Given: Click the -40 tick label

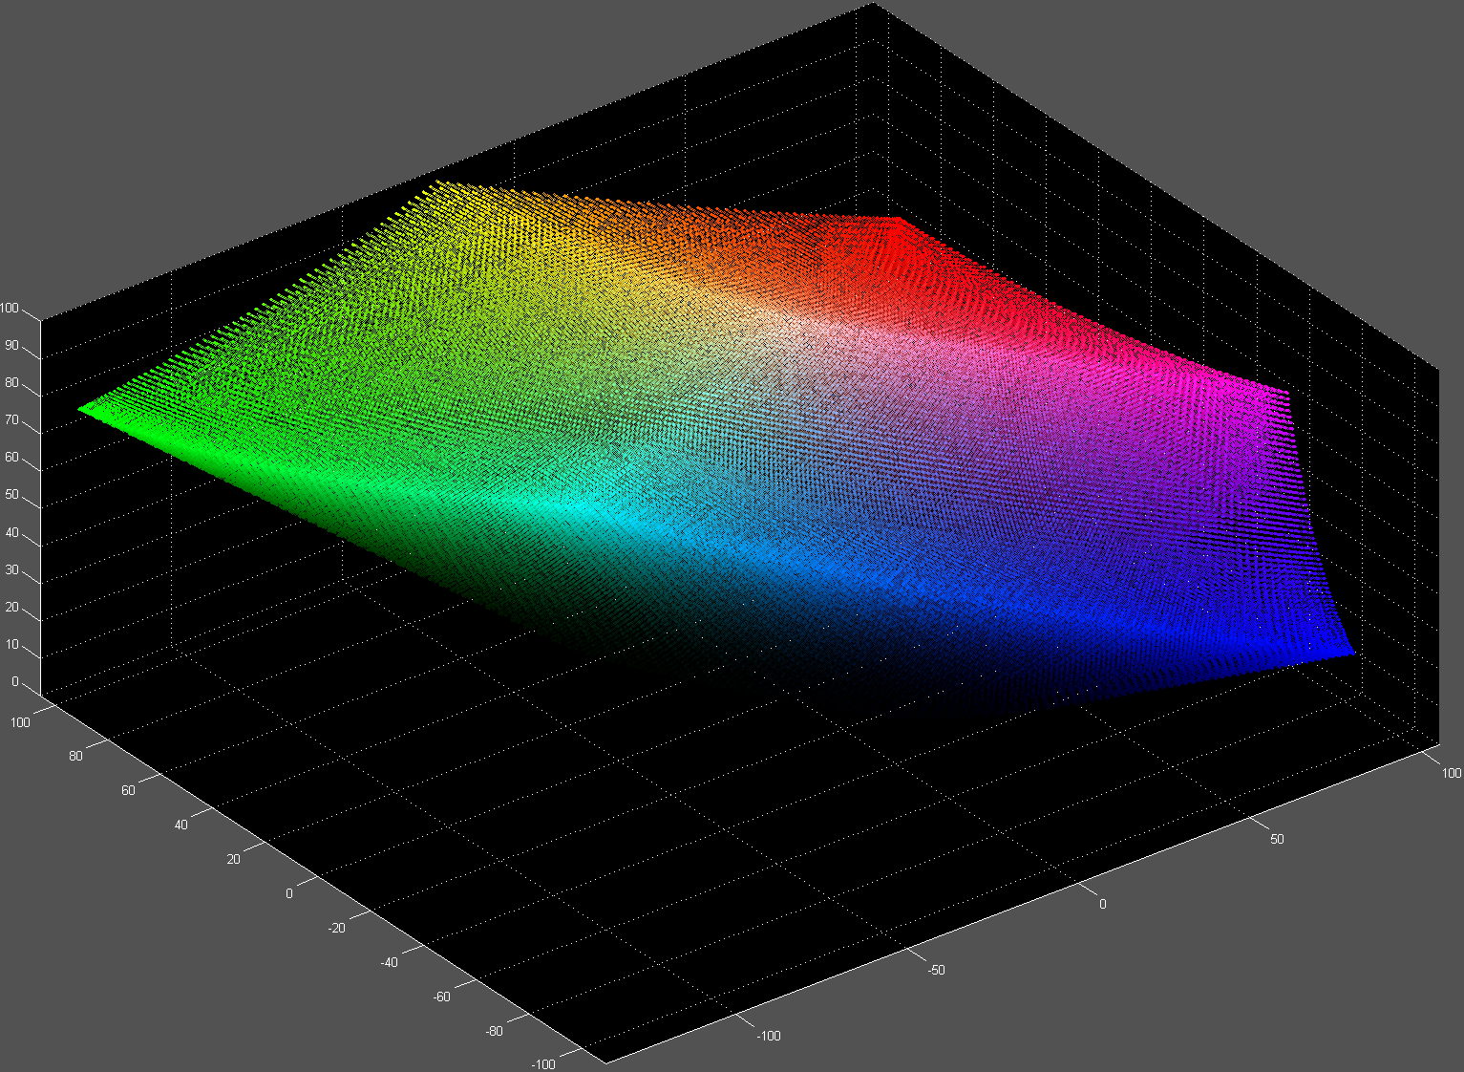Looking at the screenshot, I should [x=390, y=963].
